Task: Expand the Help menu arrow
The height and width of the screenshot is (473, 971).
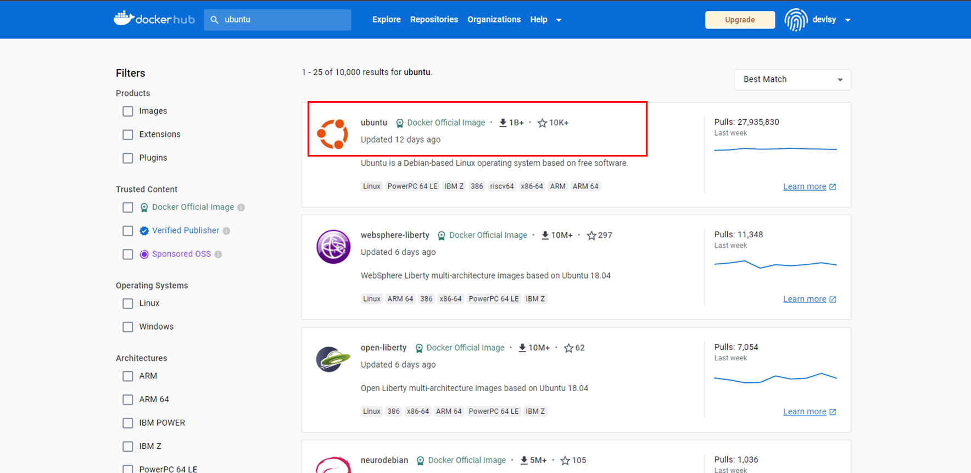Action: coord(559,20)
